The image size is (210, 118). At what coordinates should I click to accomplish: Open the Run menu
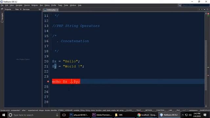pyautogui.click(x=41, y=5)
